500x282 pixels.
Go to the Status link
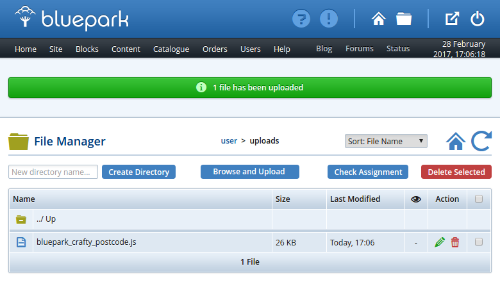point(398,49)
